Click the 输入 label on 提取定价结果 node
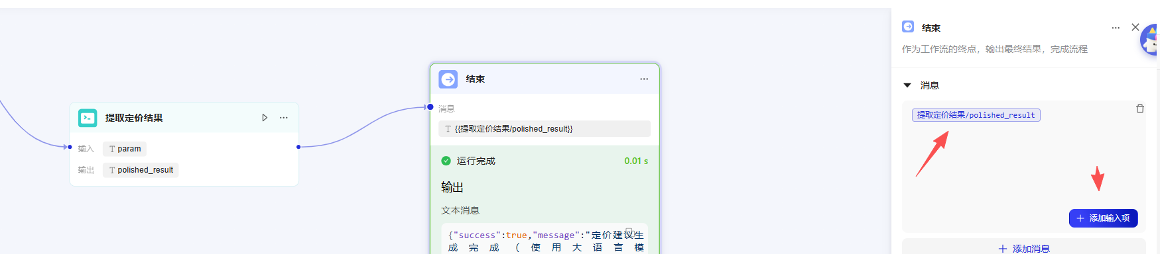The image size is (1160, 254). (x=86, y=149)
